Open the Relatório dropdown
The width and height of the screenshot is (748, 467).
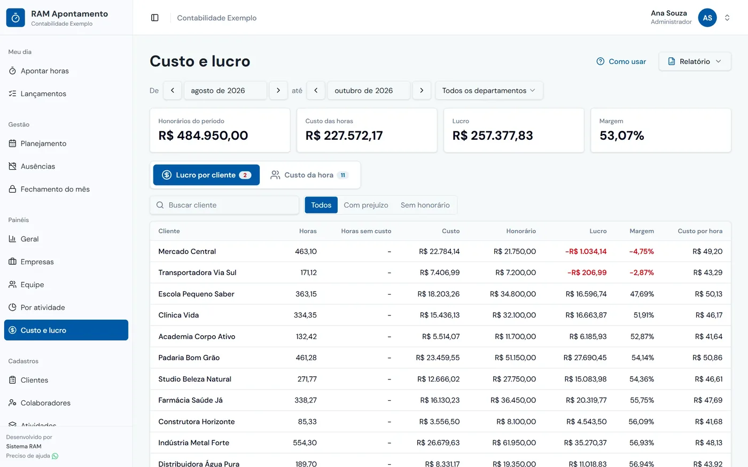click(695, 61)
